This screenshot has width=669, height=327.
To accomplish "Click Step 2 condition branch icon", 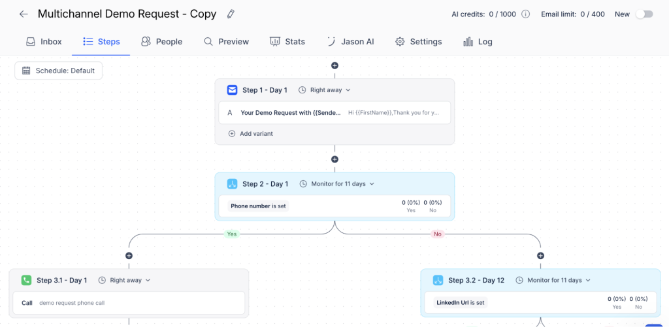I will coord(232,184).
